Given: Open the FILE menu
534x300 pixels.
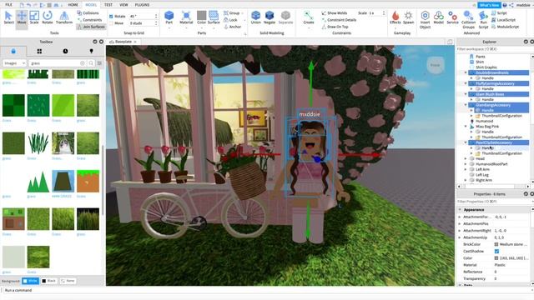Looking at the screenshot, I should click(8, 5).
